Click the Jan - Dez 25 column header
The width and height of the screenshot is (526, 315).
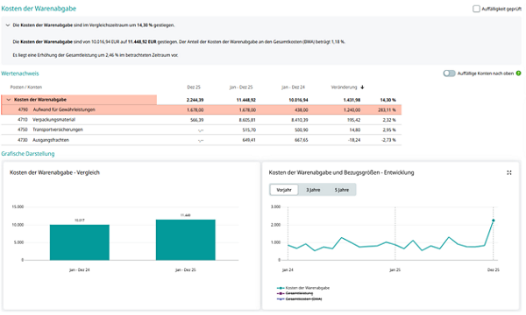tap(241, 87)
